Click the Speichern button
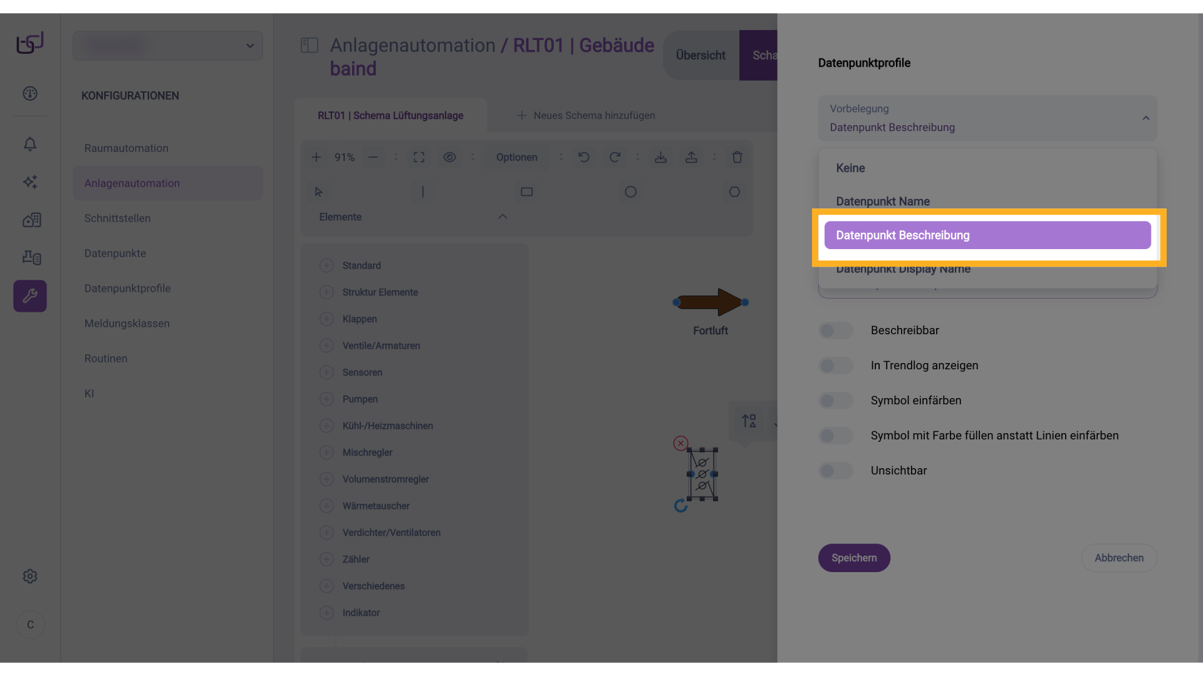 click(853, 558)
